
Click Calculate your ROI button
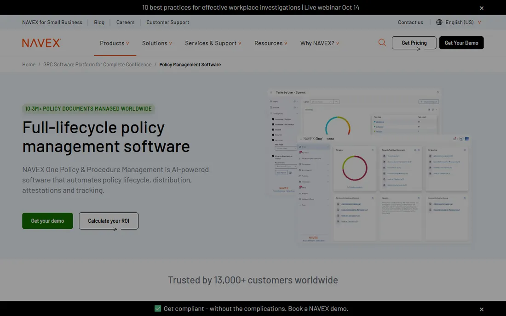[x=109, y=221]
